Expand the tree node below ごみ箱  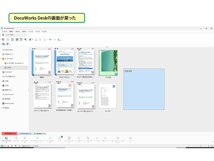pyautogui.click(x=1, y=86)
